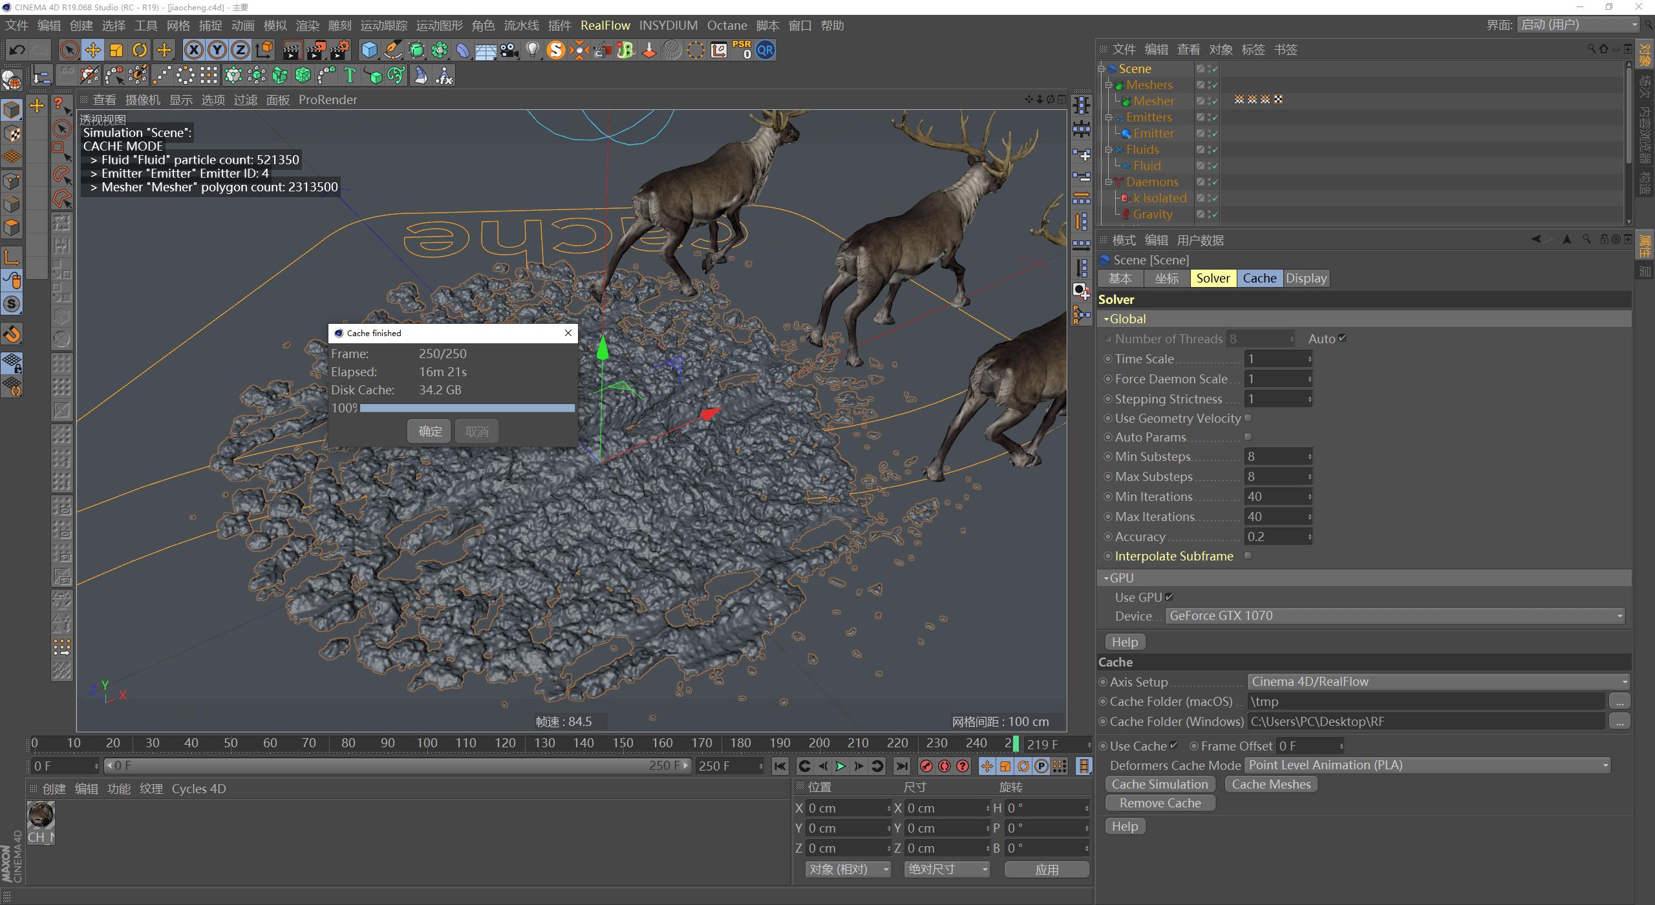Image resolution: width=1655 pixels, height=905 pixels.
Task: Open Deformers Cache Mode dropdown
Action: coord(1427,765)
